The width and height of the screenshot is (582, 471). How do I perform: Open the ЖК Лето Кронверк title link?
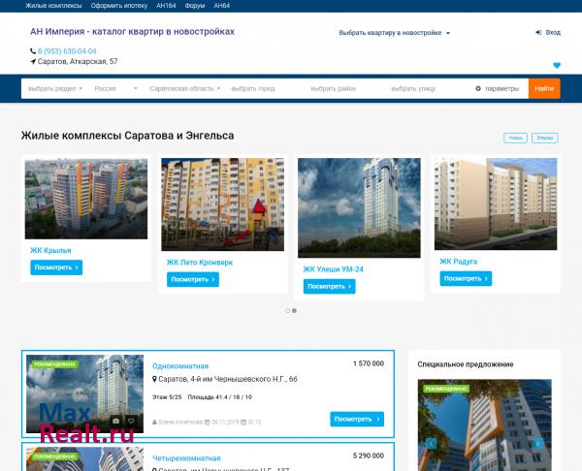coord(200,263)
